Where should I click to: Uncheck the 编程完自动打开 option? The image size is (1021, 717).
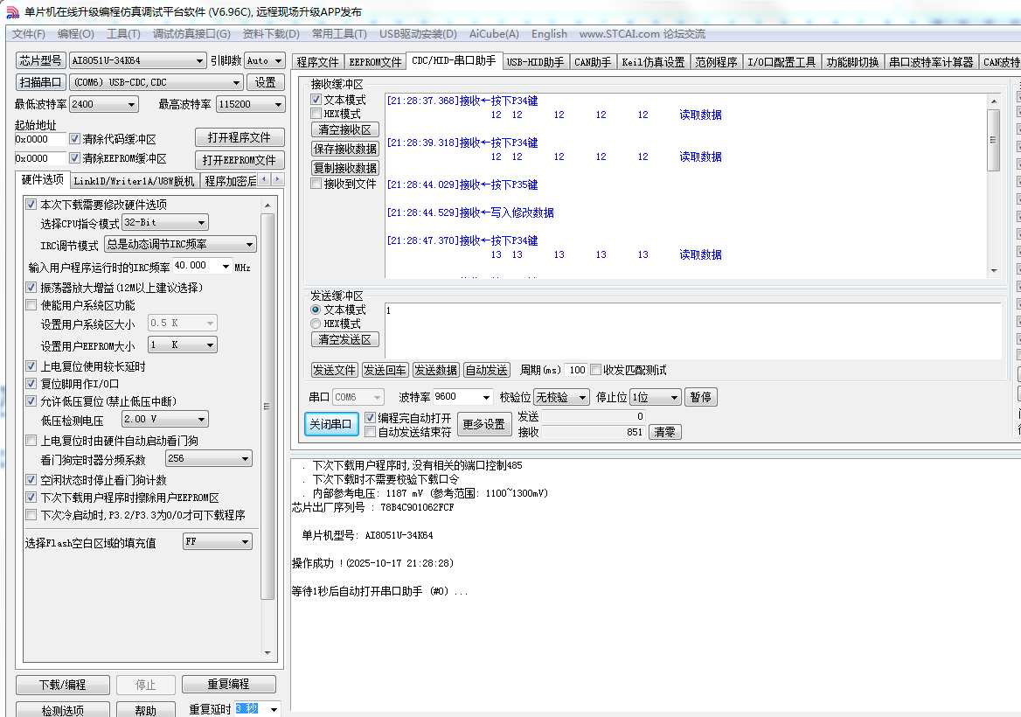(x=371, y=418)
